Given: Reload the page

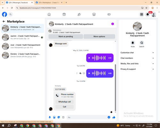Looking at the screenshot, I should coord(12,8).
